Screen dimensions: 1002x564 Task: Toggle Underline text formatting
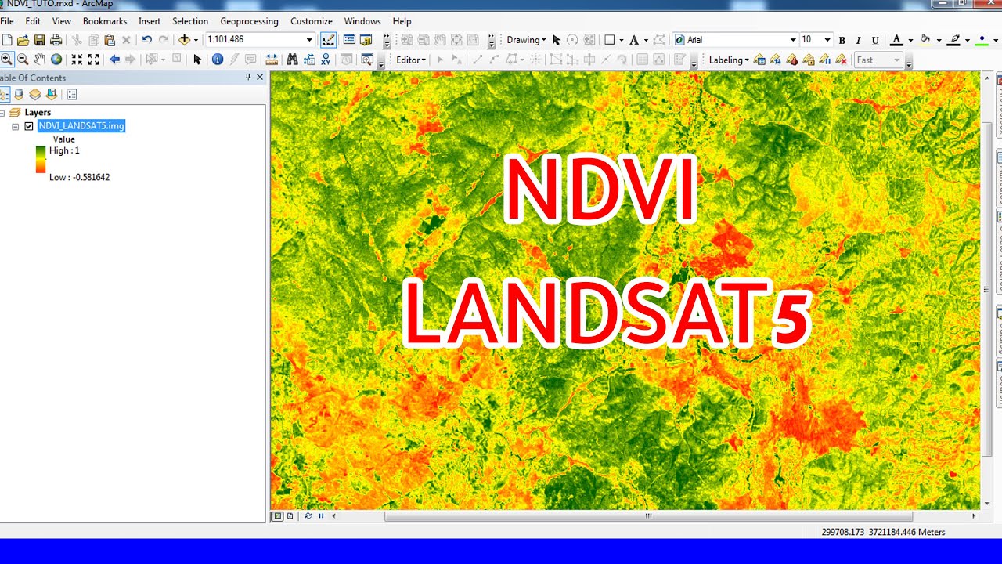(875, 40)
